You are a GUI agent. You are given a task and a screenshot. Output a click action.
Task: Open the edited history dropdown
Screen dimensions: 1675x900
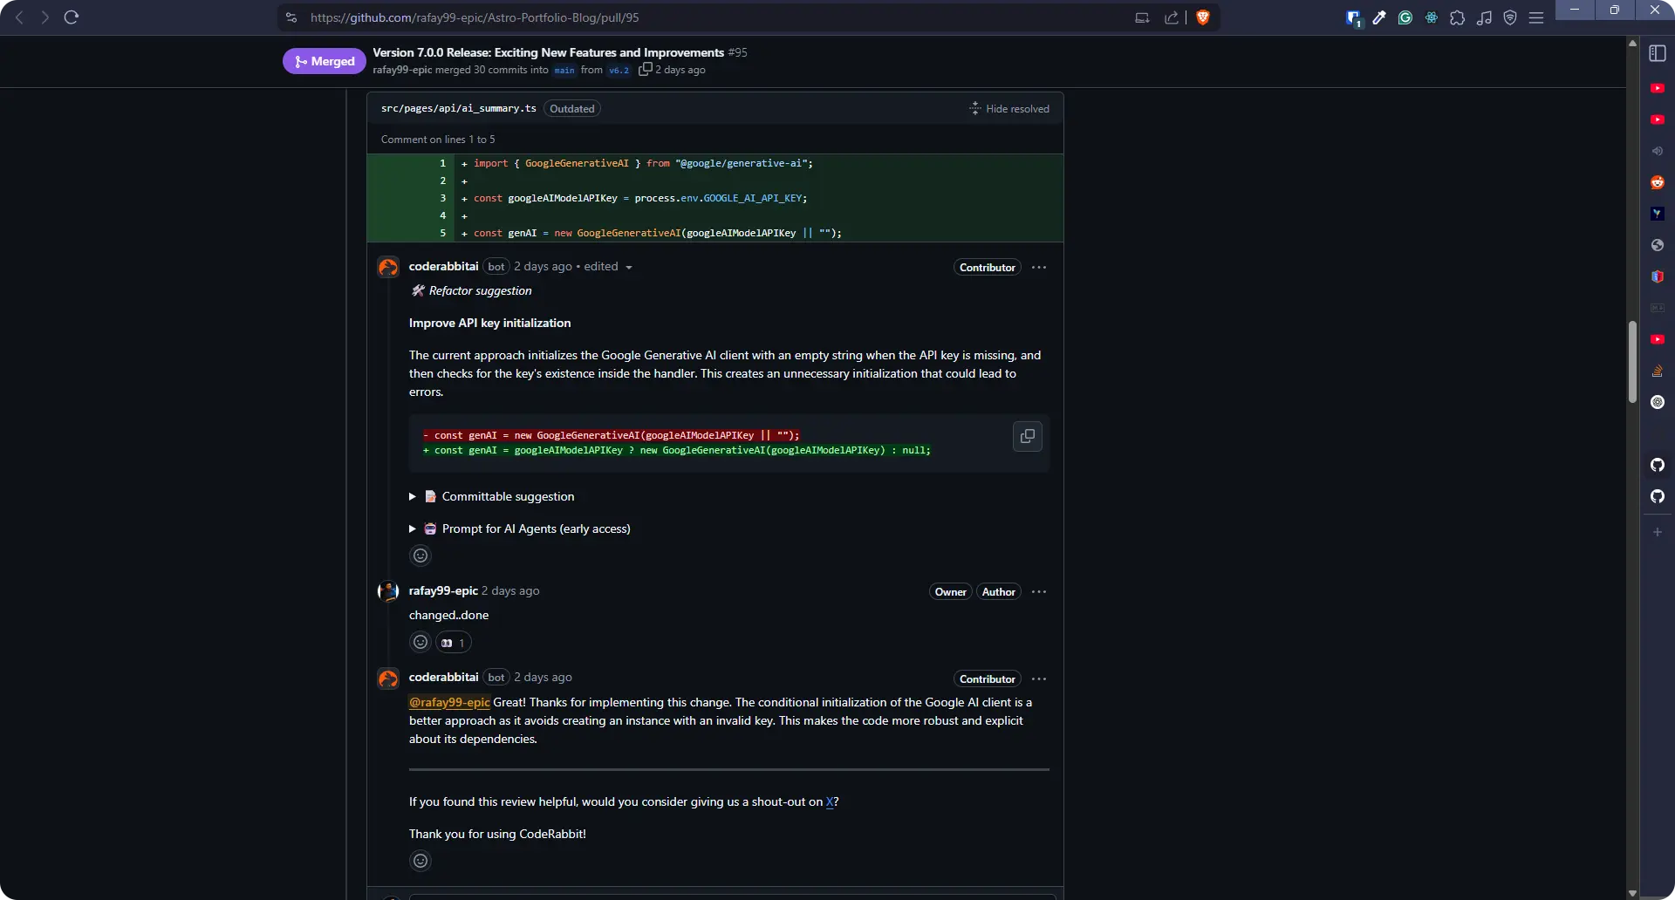click(x=608, y=267)
